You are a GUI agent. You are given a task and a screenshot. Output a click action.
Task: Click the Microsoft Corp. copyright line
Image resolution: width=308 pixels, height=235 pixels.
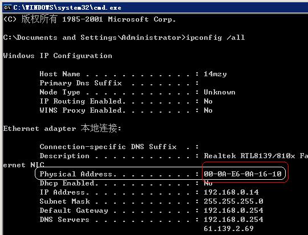coord(90,19)
